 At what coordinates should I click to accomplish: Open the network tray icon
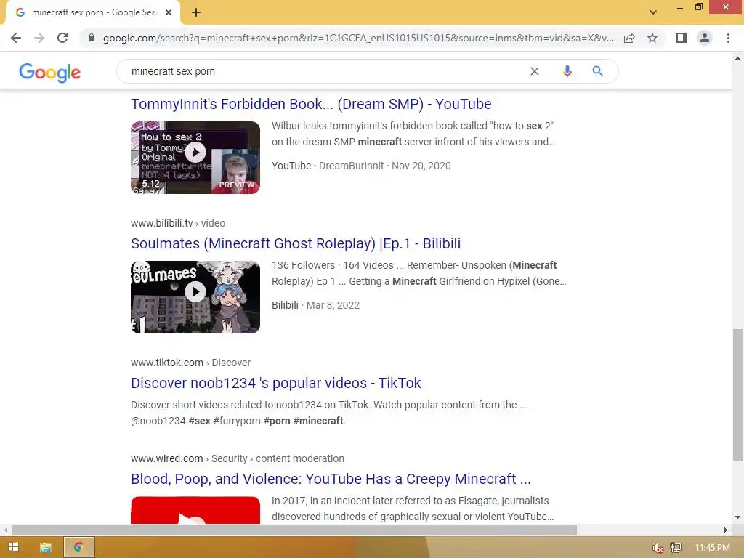pyautogui.click(x=675, y=548)
